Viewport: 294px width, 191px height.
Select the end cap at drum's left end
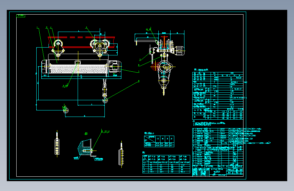[45, 67]
